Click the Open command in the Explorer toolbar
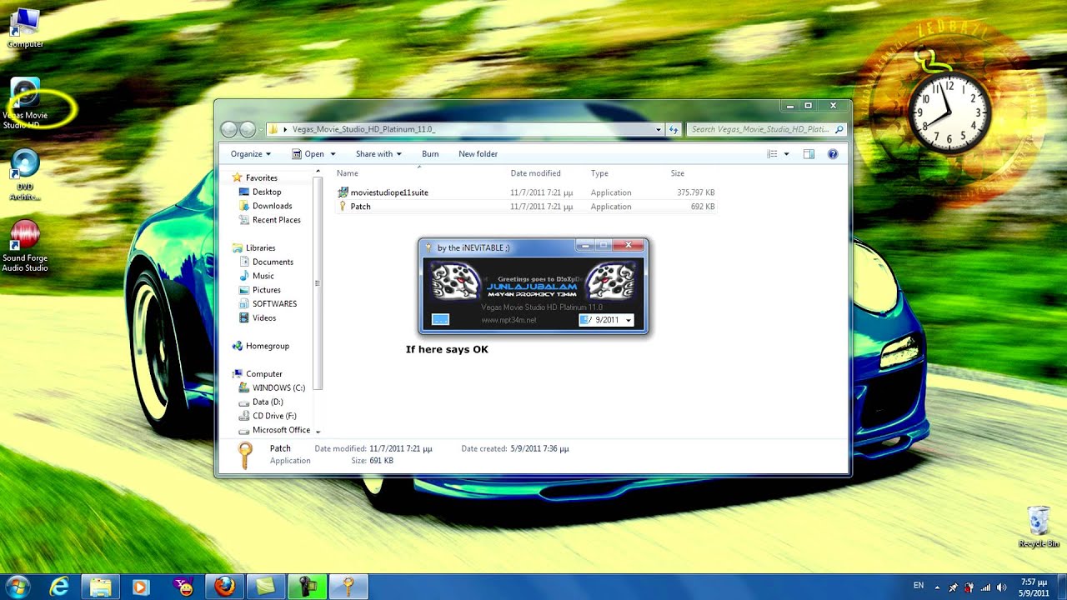The height and width of the screenshot is (600, 1067). (x=308, y=154)
